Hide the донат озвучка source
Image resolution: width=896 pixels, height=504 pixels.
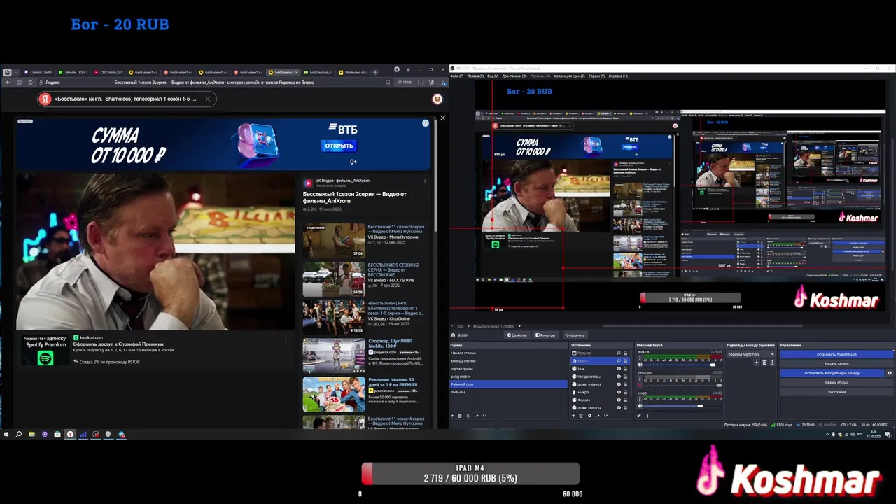[x=619, y=384]
